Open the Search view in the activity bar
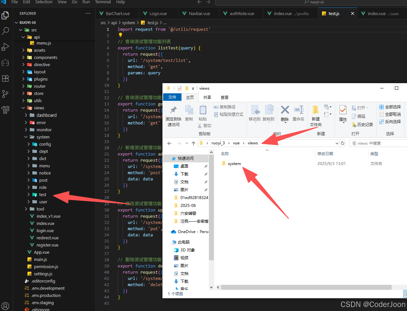The height and width of the screenshot is (311, 407). coord(5,31)
